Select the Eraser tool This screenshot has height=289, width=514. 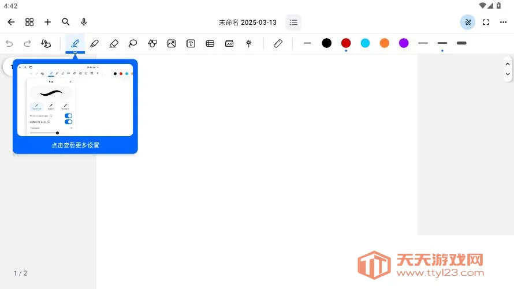click(114, 43)
